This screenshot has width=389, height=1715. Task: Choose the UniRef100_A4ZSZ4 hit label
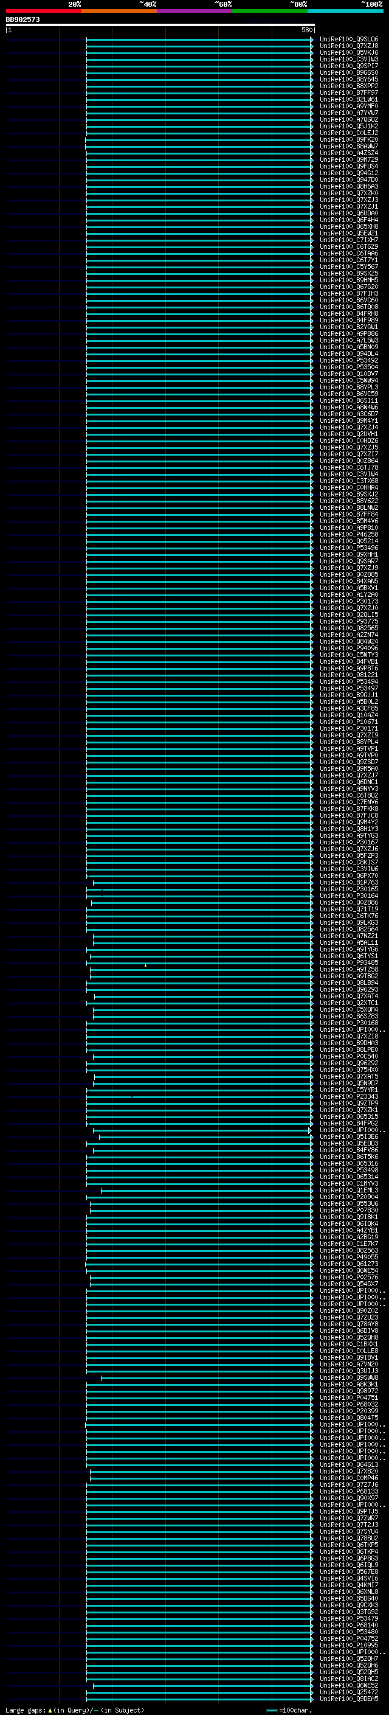tap(349, 153)
